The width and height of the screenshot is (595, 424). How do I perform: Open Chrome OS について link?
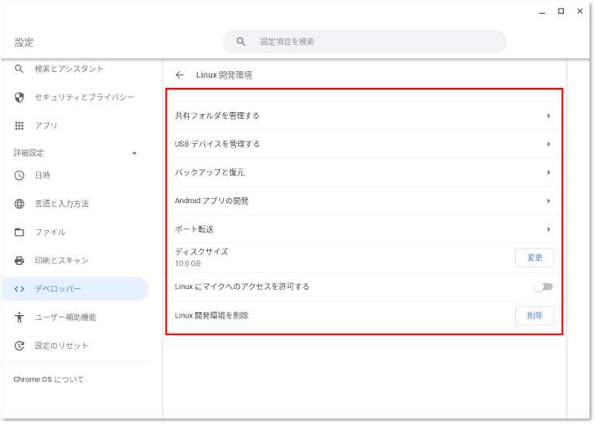(49, 380)
